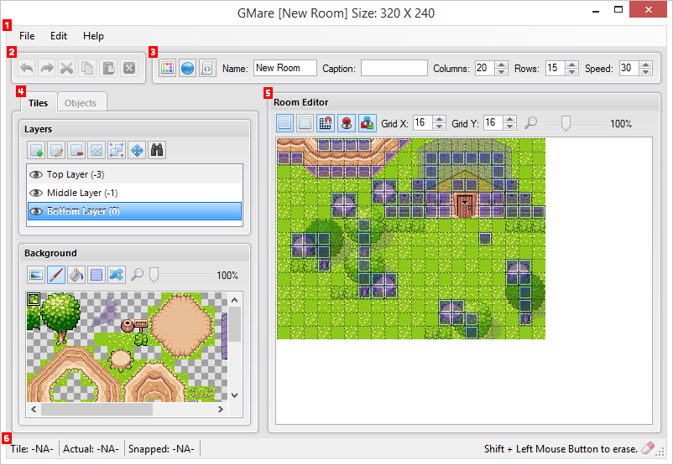Image resolution: width=673 pixels, height=465 pixels.
Task: Toggle the red ball visibility button
Action: tap(347, 123)
